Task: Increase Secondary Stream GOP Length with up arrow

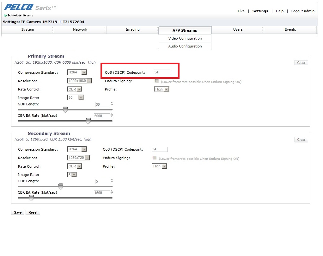Action: point(112,180)
